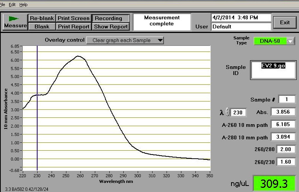Click the Print Report button
This screenshot has width=299, height=192.
[x=74, y=27]
